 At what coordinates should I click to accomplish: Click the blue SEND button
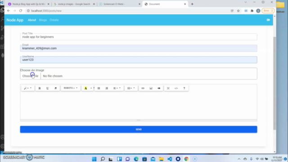139,129
